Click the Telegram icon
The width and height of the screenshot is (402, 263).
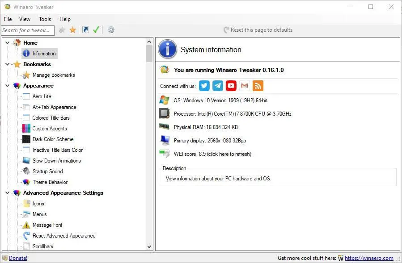pos(218,86)
